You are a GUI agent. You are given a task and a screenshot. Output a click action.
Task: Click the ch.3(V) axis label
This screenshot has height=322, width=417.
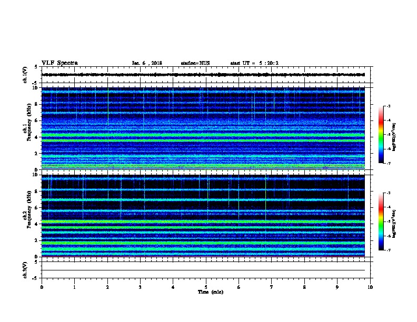pyautogui.click(x=25, y=270)
